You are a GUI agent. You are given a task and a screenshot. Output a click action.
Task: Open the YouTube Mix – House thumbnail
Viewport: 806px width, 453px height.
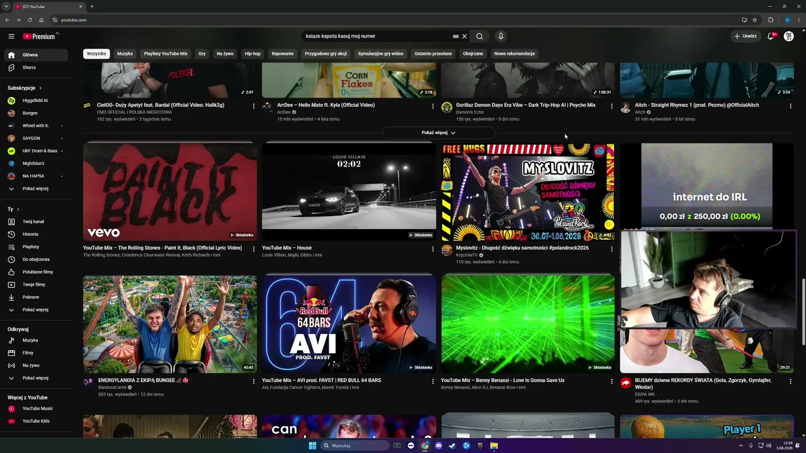349,191
